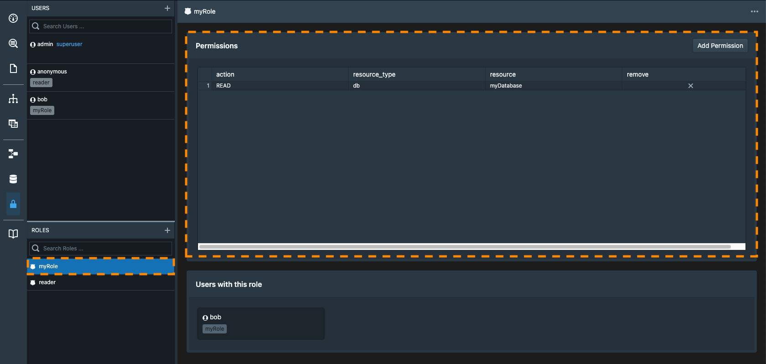The height and width of the screenshot is (364, 766).
Task: Open the myRole three-dot options menu
Action: pos(754,11)
